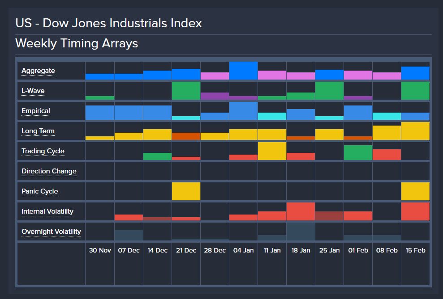443x299 pixels.
Task: Open the Internal Volatility row label
Action: point(47,211)
